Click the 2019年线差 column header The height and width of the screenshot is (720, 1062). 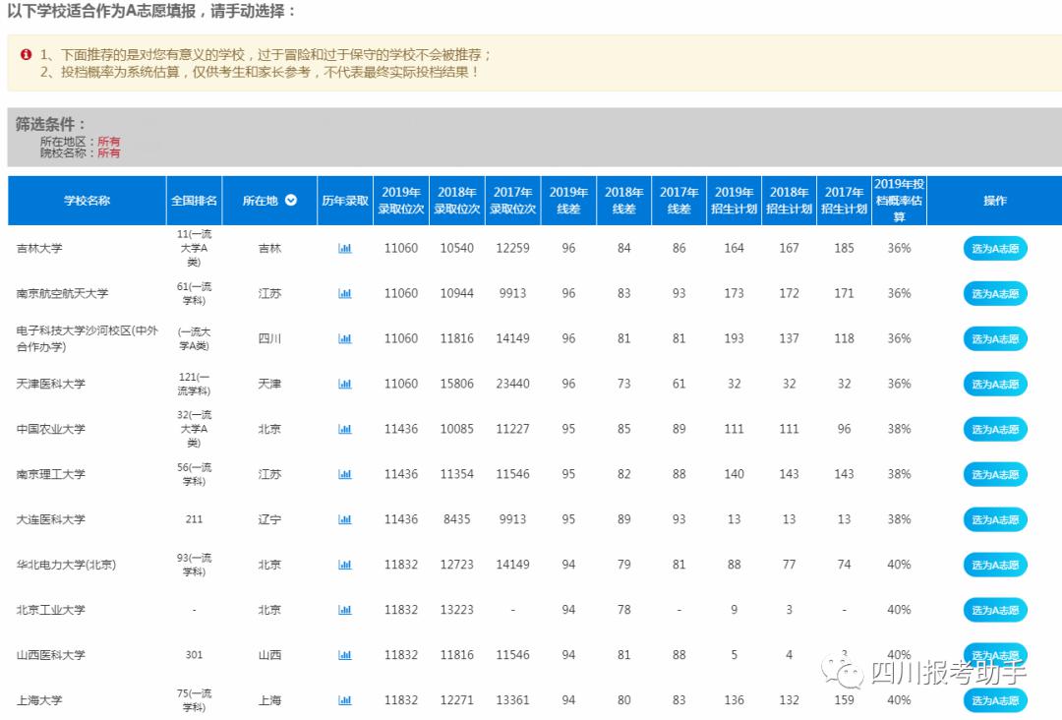point(568,201)
